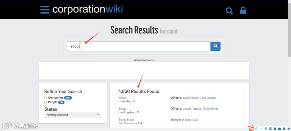291x131 pixels.
Task: Open officer Jim George profile
Action: point(209,98)
